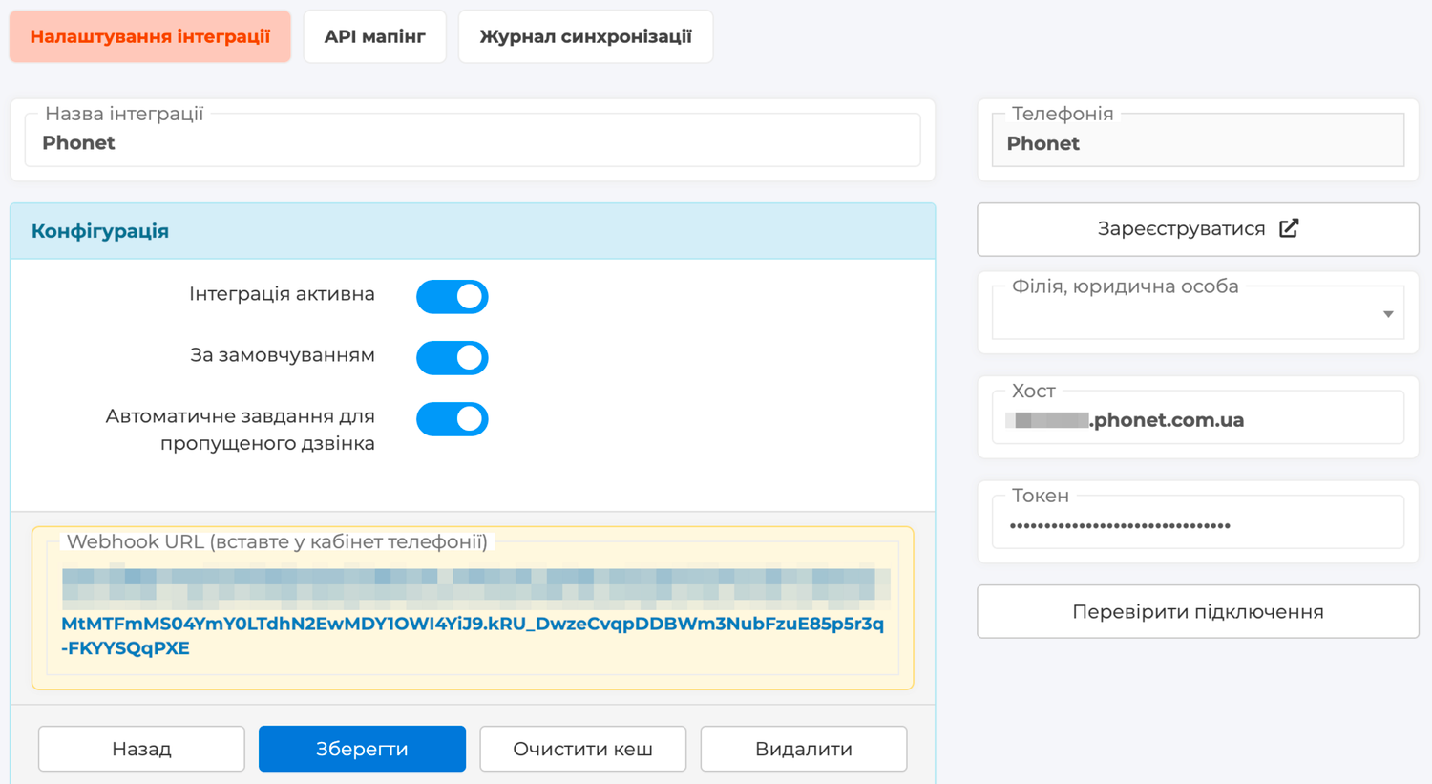Click the Очистити кеш button

582,749
